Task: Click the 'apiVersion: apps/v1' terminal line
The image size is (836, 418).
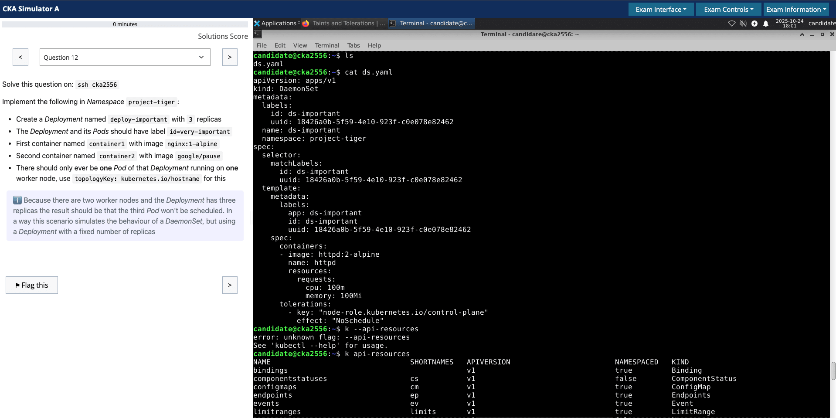Action: 295,81
